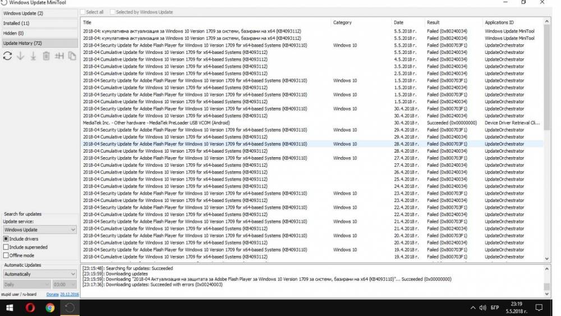Sort list by Title column header

[x=206, y=22]
